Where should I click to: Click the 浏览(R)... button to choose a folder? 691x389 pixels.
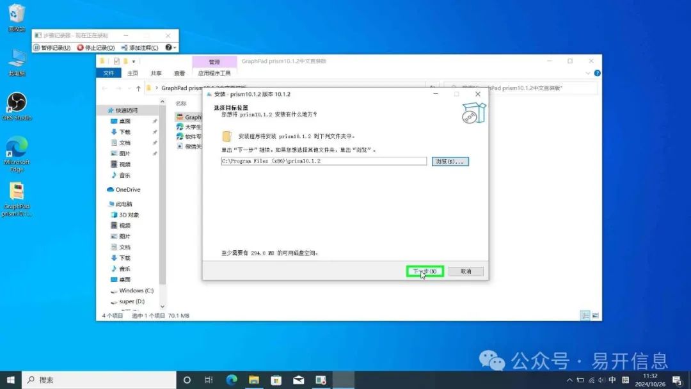click(x=450, y=161)
